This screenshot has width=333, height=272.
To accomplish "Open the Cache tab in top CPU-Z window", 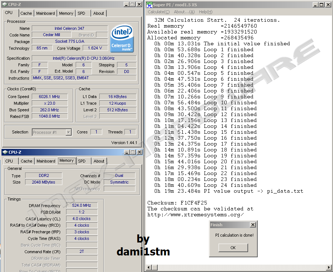I will [26, 13].
